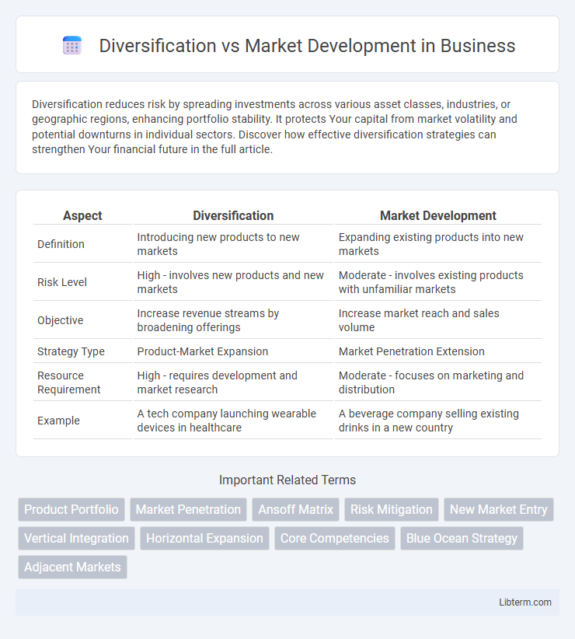Select cell 'Market Penetration Extension'
Image resolution: width=575 pixels, height=639 pixels.
coord(438,351)
